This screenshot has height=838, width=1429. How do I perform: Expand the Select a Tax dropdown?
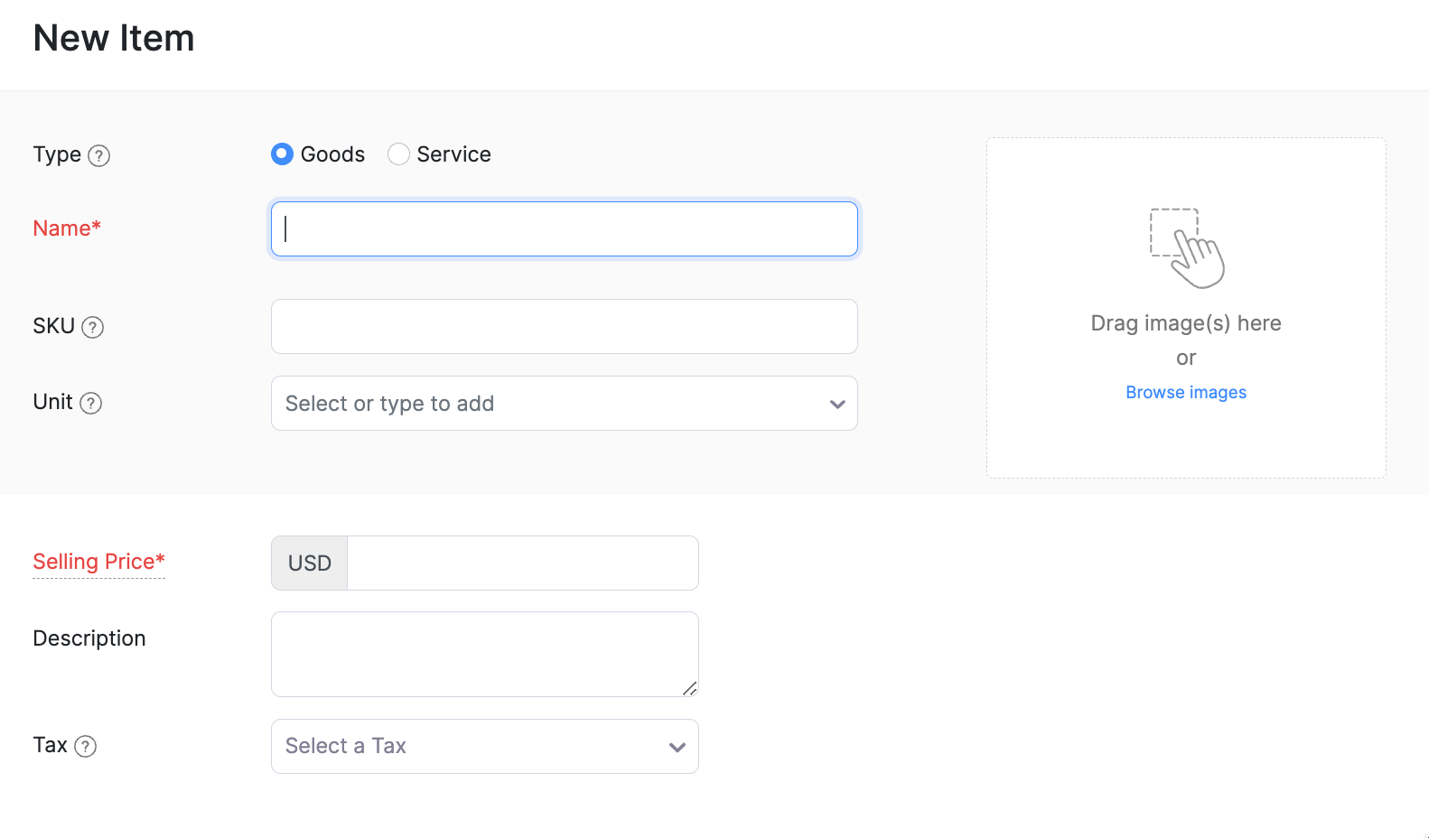(x=677, y=747)
